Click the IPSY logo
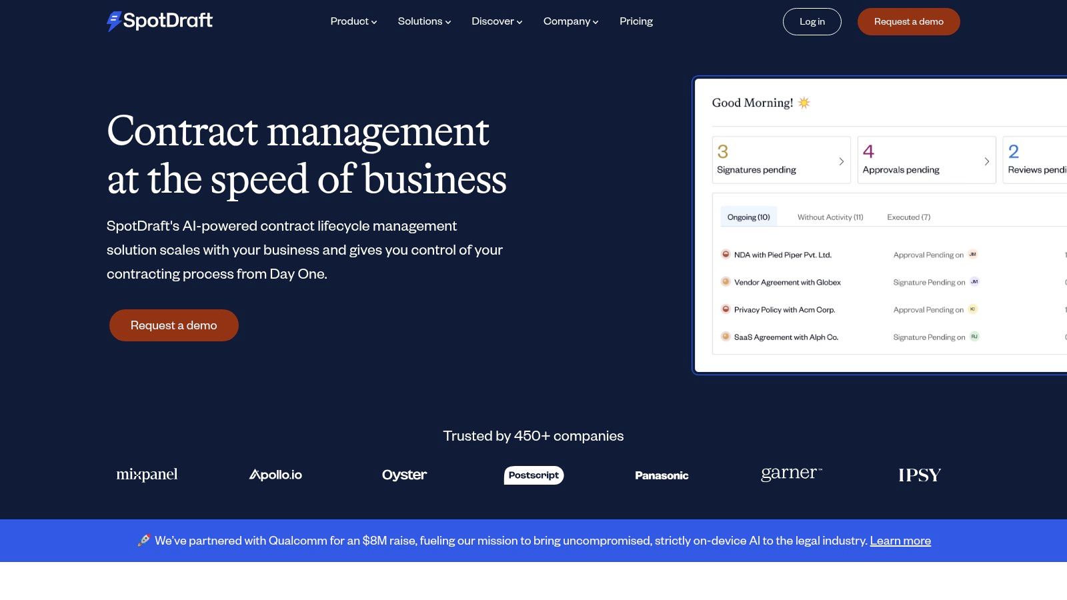This screenshot has width=1067, height=600. 920,475
